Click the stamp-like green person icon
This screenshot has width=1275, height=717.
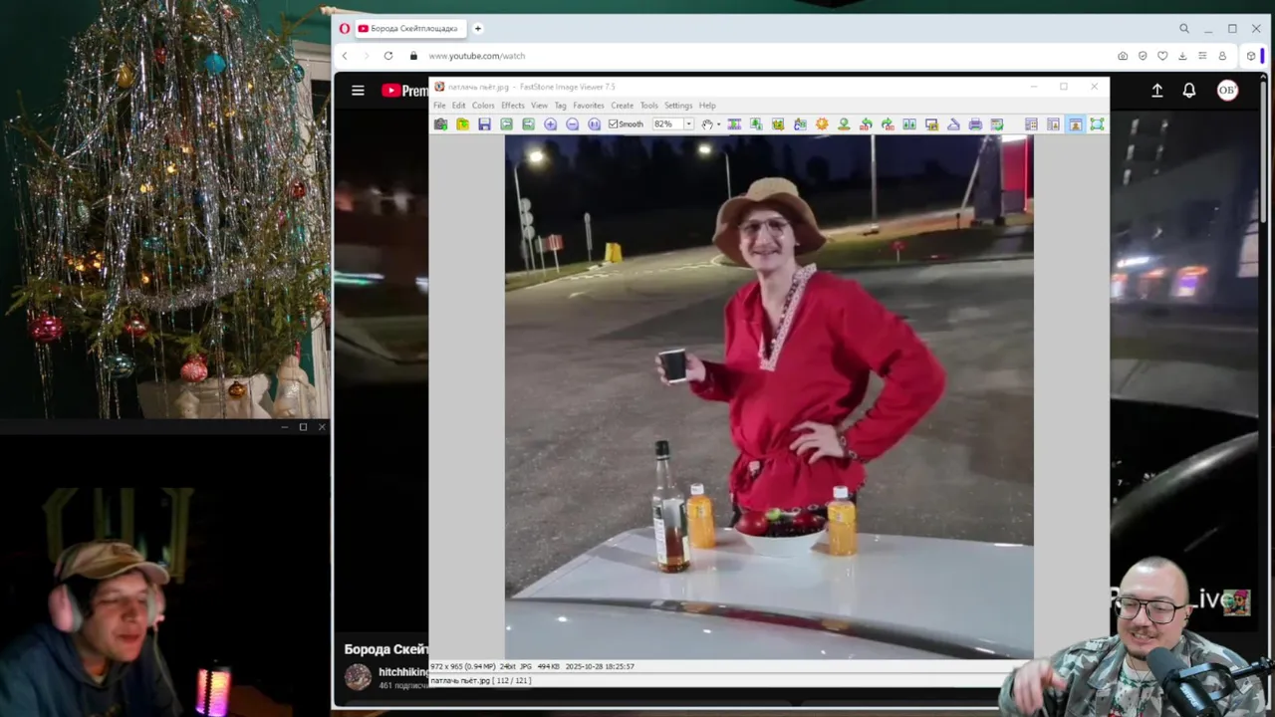point(845,124)
